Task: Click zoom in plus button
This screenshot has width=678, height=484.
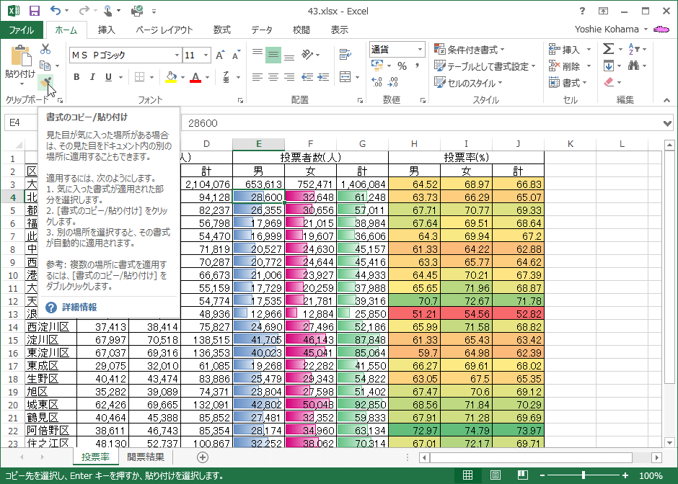Action: click(x=625, y=475)
